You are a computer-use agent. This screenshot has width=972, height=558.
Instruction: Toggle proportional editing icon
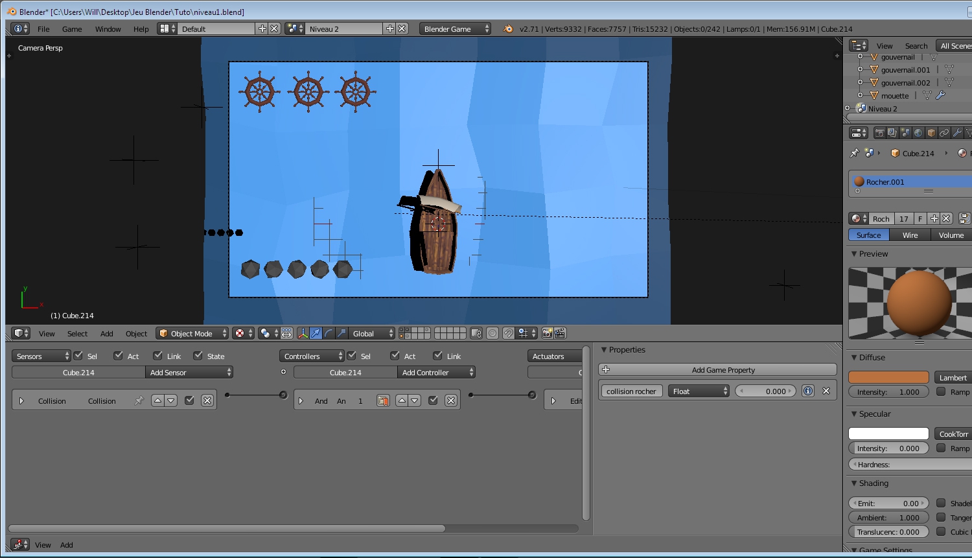click(x=492, y=333)
